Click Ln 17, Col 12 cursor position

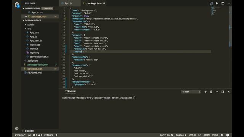167,135
